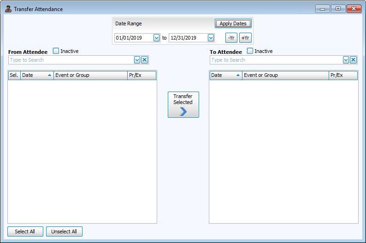The image size is (366, 243).
Task: Click Unselect All button
Action: tap(64, 231)
